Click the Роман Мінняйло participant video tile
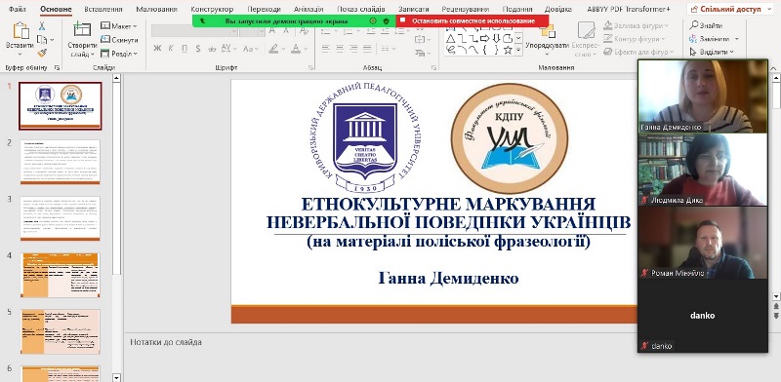This screenshot has width=781, height=382. tap(703, 243)
